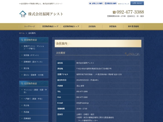Screen dimensions: 163x122
Task: Click the FAX number 092-477-3380
Action: [x=82, y=97]
